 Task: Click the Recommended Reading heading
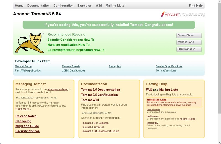pos(67,35)
